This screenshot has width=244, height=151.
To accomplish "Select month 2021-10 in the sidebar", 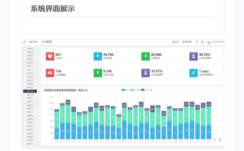I will [30, 70].
